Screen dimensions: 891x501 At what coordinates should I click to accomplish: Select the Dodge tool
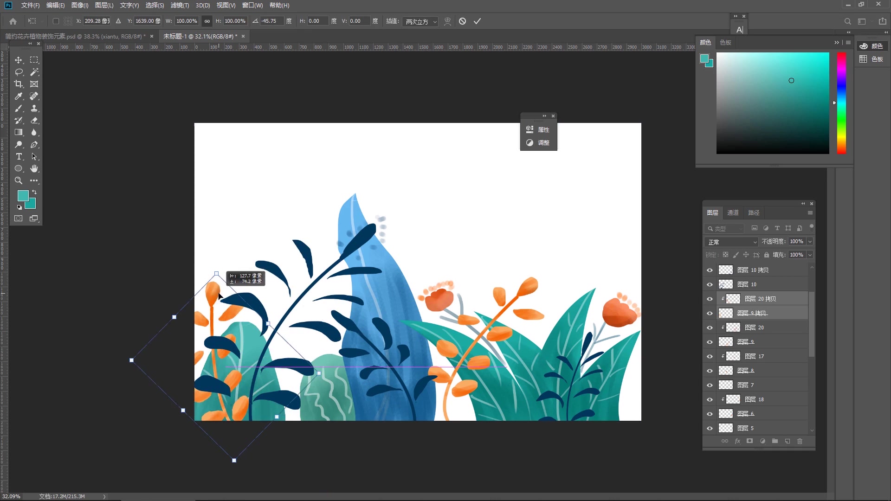pyautogui.click(x=19, y=144)
